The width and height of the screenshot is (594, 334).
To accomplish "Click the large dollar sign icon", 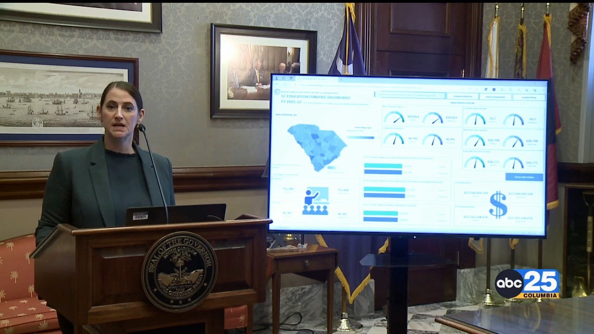I will click(x=498, y=205).
